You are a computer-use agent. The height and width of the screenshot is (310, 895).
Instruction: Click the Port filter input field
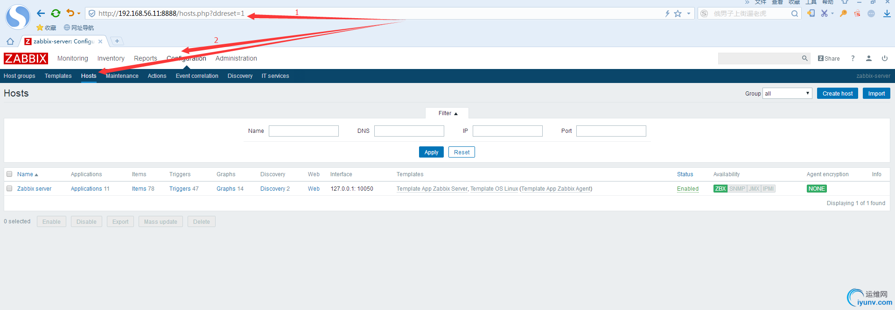coord(611,131)
